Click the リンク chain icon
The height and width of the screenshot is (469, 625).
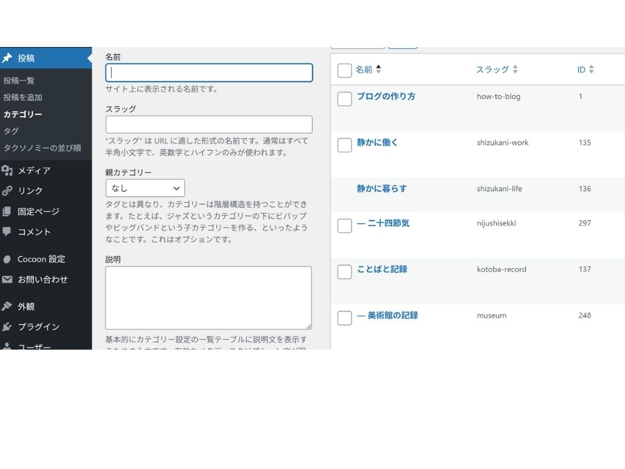click(9, 191)
